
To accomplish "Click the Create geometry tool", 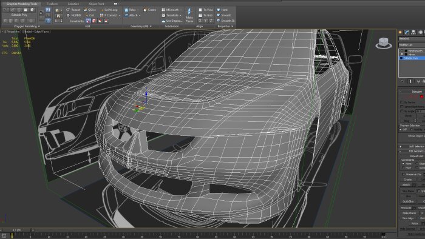I will [x=150, y=10].
